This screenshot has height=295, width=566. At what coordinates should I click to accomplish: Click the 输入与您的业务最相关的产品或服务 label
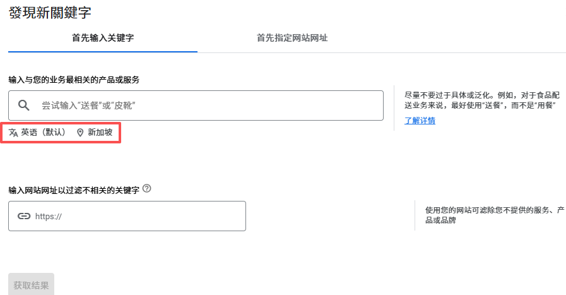coord(74,80)
